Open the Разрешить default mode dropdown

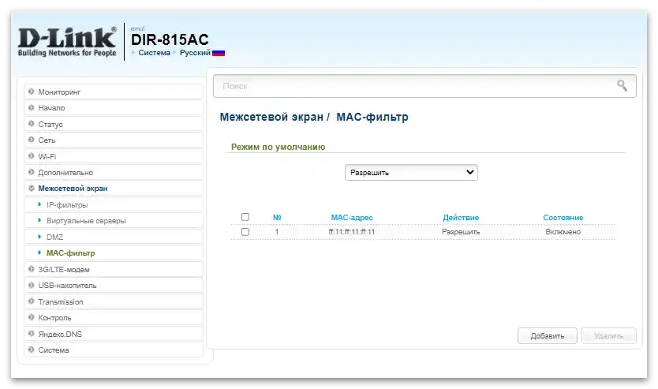[x=411, y=173]
